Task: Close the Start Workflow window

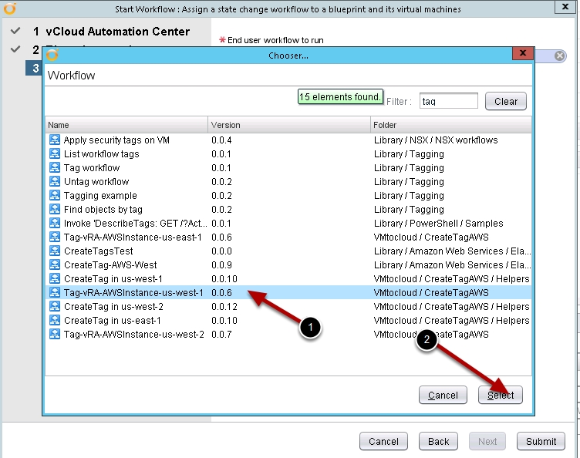Action: click(x=565, y=7)
